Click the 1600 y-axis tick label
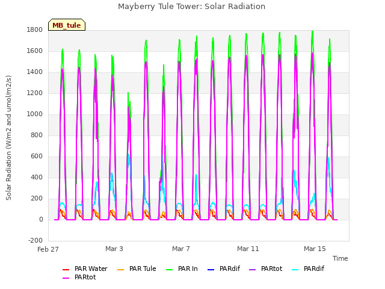 (x=35, y=51)
